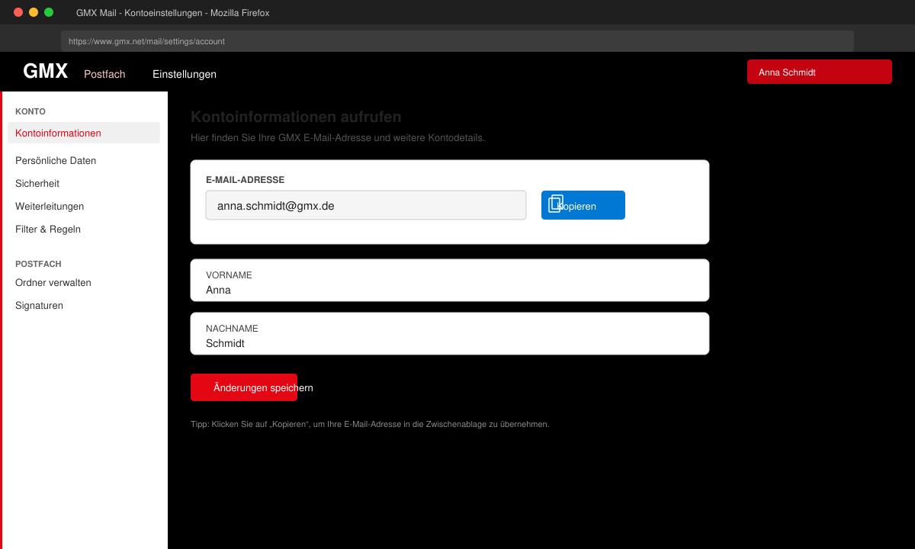
Task: Click the KONTO section label in the sidebar
Action: (x=30, y=111)
